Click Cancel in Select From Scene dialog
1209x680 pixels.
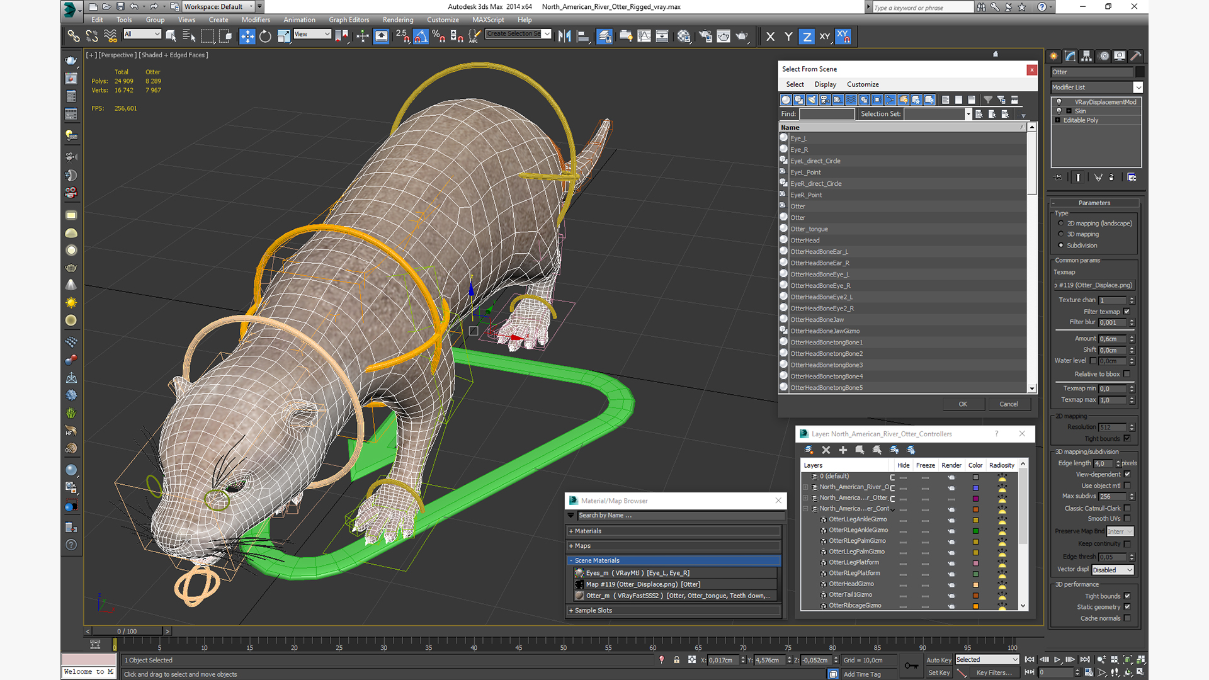(x=1009, y=404)
